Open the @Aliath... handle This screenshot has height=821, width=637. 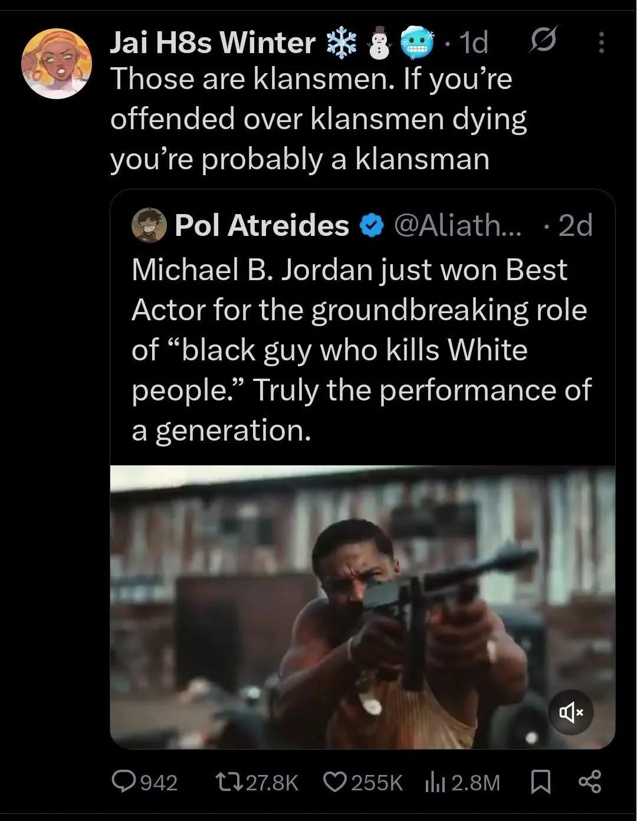457,225
